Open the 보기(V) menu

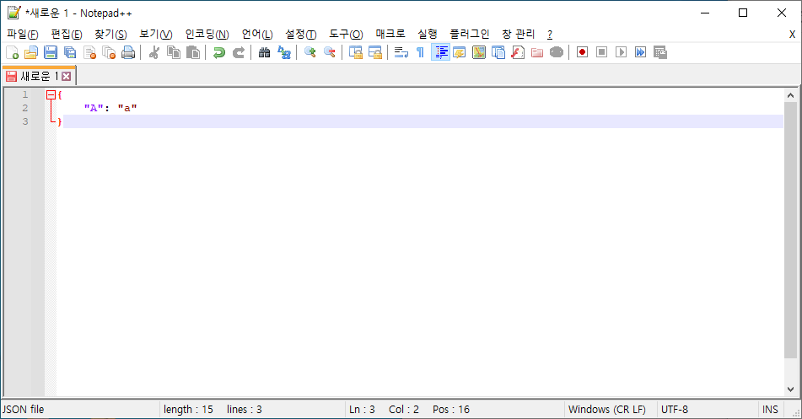click(156, 35)
